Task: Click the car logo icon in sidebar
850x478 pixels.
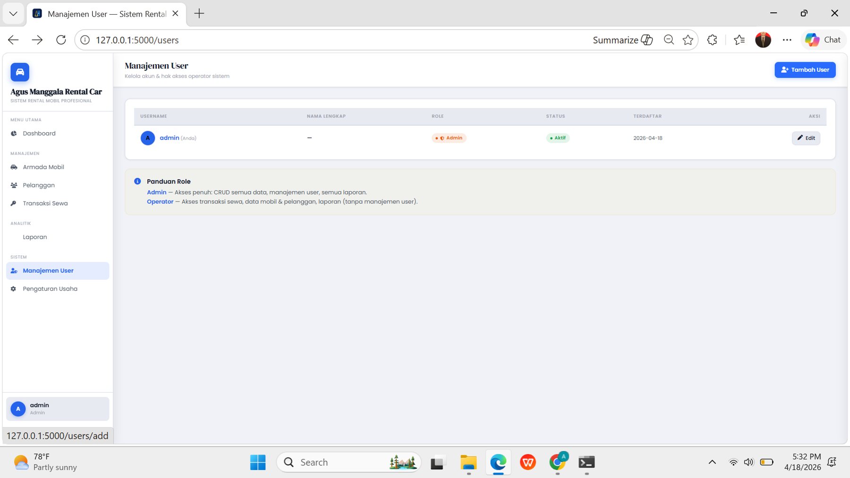Action: click(20, 72)
